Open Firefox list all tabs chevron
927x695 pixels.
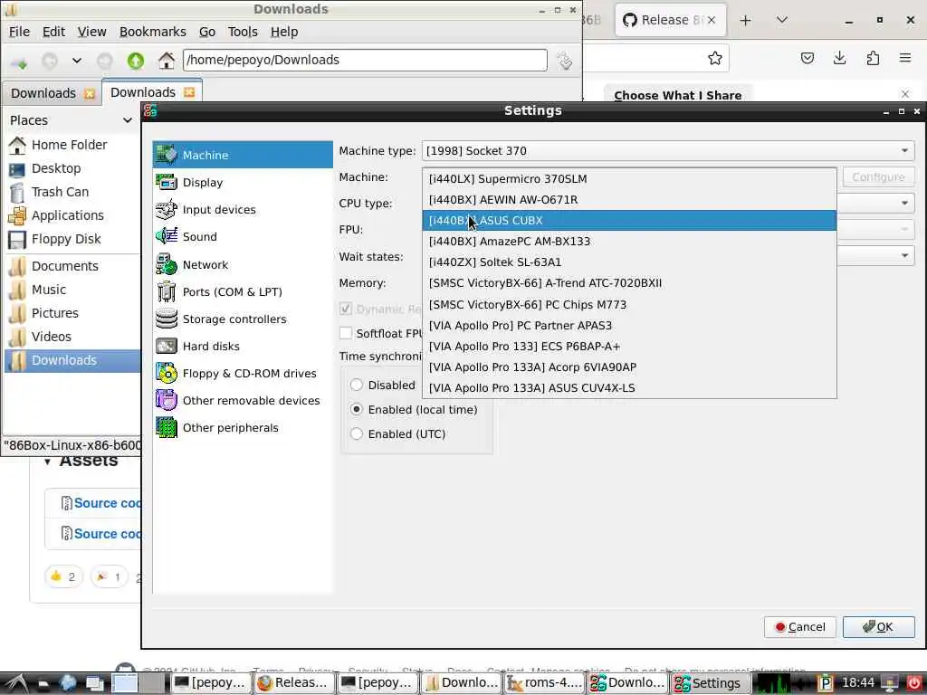pos(781,20)
